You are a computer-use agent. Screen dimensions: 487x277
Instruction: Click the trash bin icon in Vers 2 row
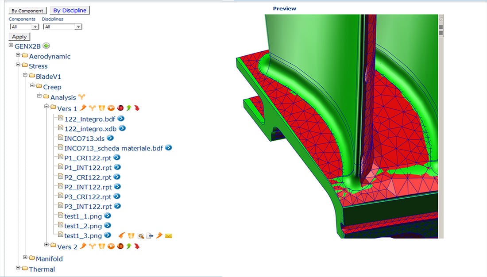pos(101,246)
